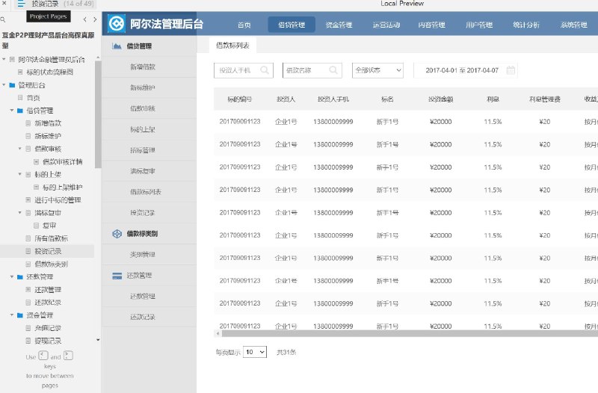
Task: Click the sitemap search magnifier icon
Action: (x=3, y=19)
